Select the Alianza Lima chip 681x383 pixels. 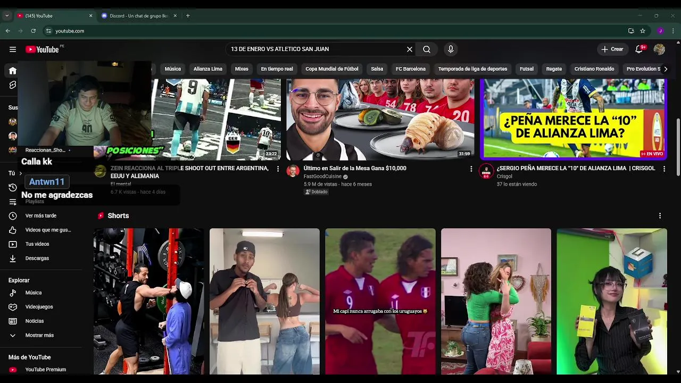tap(208, 69)
